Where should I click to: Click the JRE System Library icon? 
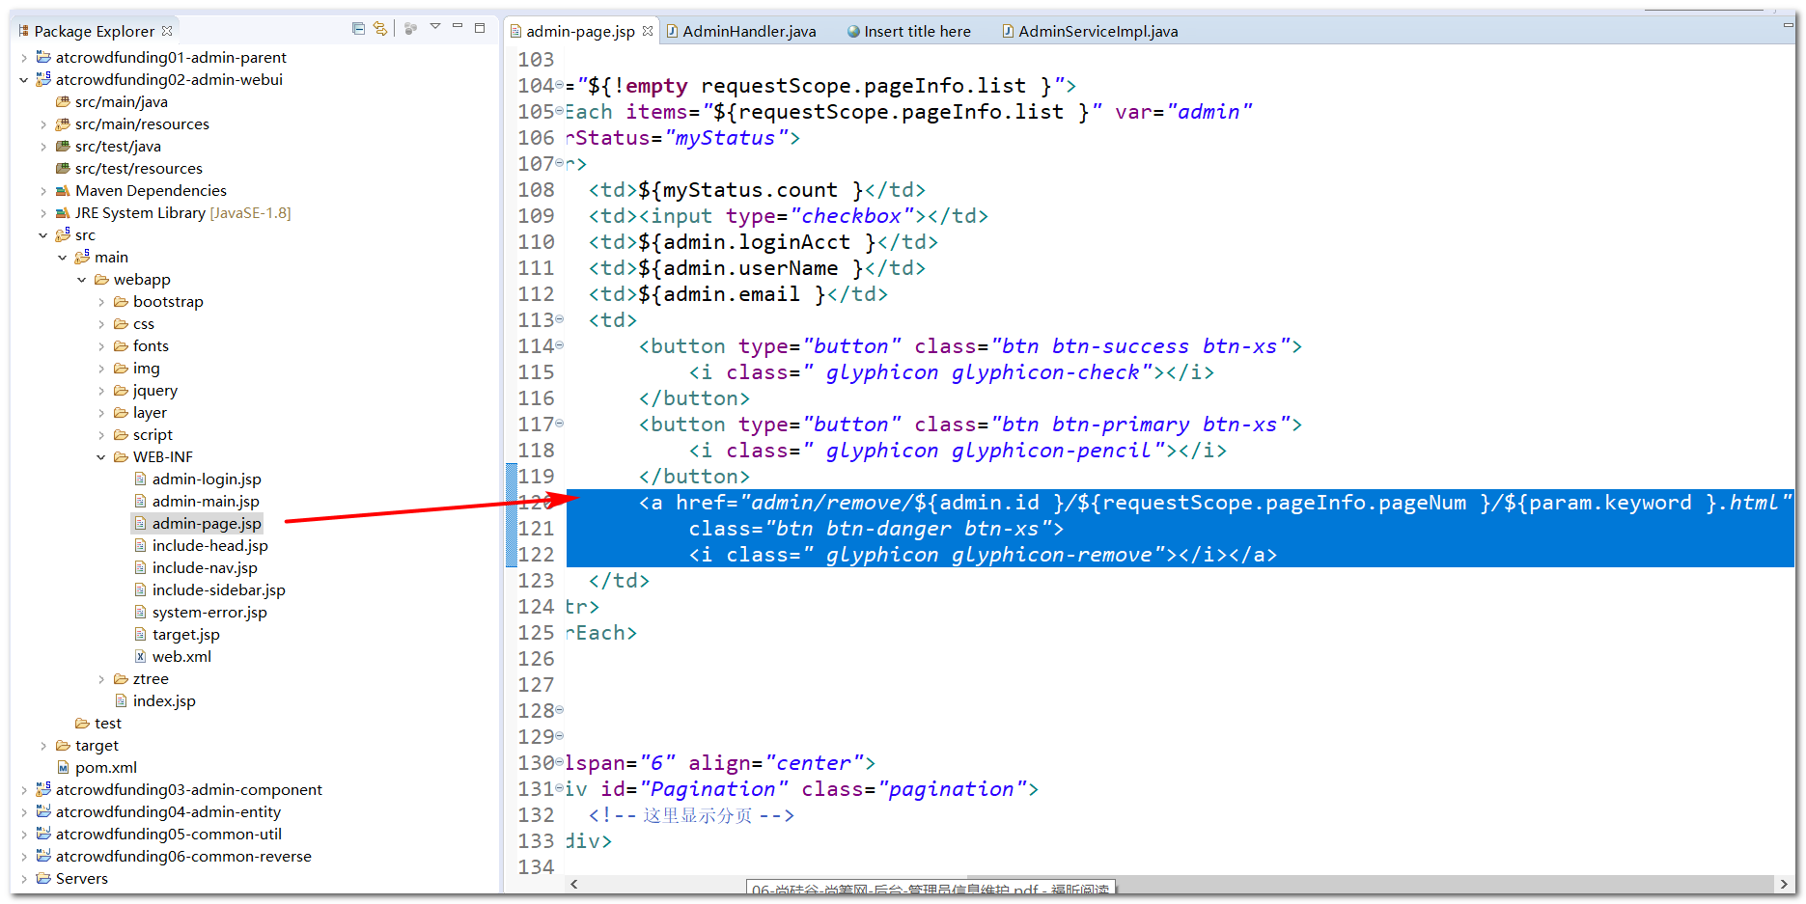pos(63,213)
